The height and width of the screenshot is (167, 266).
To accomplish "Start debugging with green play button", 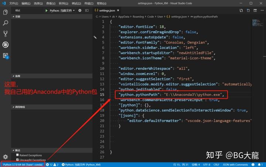I will (x=46, y=10).
